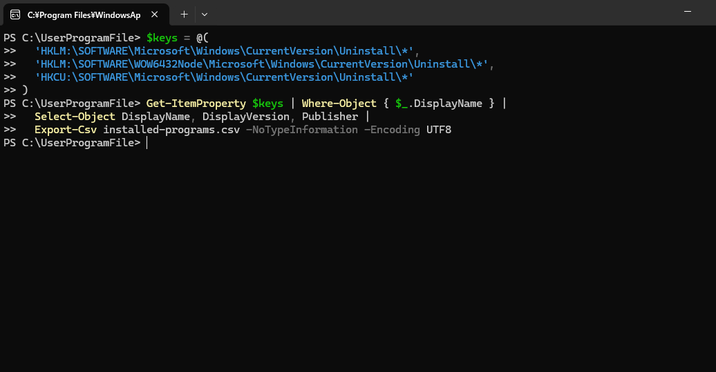Click the UTF8 value text
Image resolution: width=716 pixels, height=372 pixels.
point(439,130)
